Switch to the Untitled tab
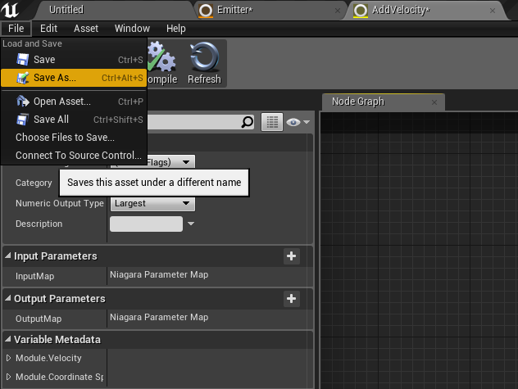 click(112, 10)
